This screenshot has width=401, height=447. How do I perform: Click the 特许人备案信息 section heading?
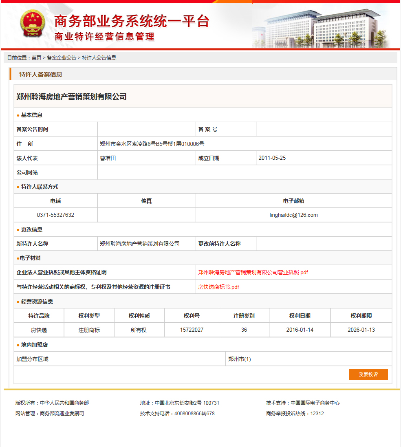[41, 75]
